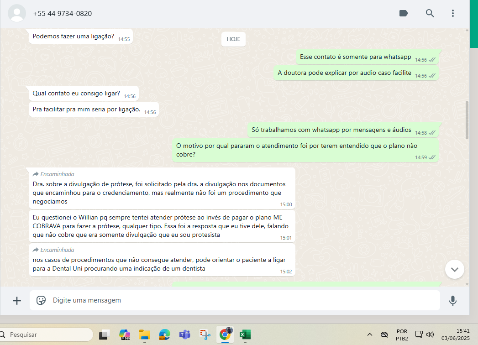Click the Windows taskbar Pesquisar search box
Image resolution: width=478 pixels, height=345 pixels.
pos(46,335)
